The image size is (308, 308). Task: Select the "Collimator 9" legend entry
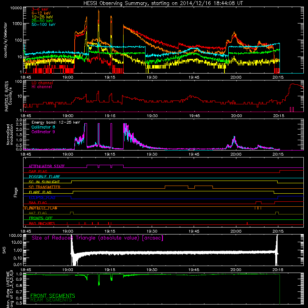tap(43, 132)
